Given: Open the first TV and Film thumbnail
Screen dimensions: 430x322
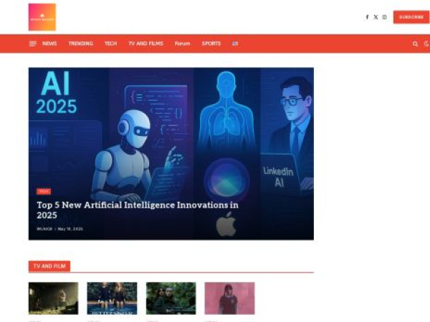Looking at the screenshot, I should [x=53, y=298].
